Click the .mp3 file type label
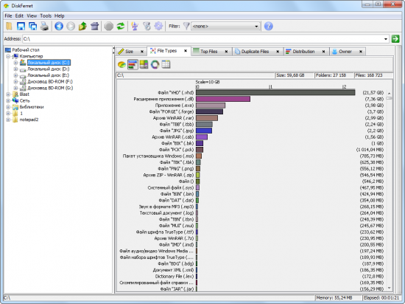This screenshot has width=405, height=304. 166,207
